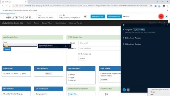Reload the page in Chrome
This screenshot has width=170, height=96.
click(10, 6)
